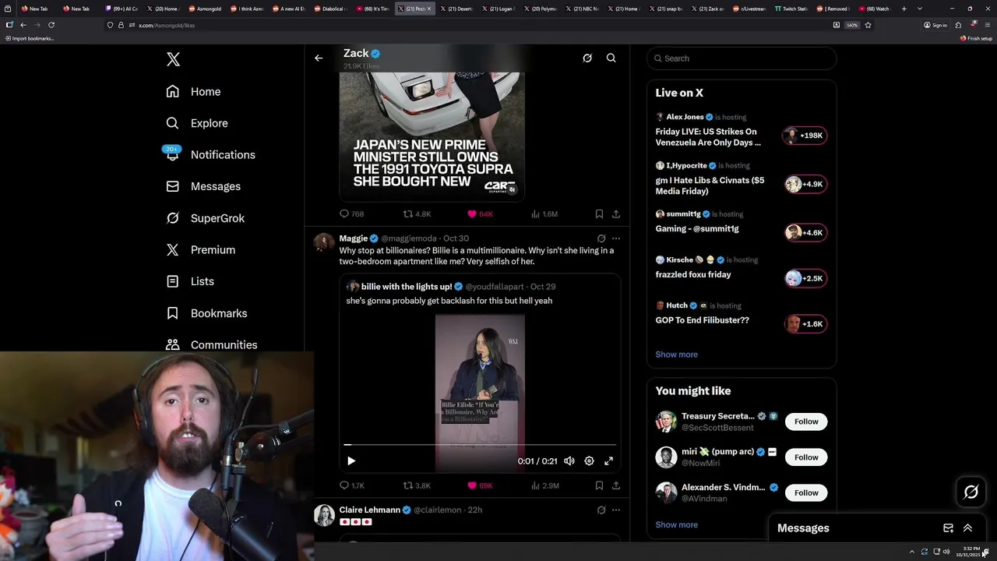Image resolution: width=997 pixels, height=561 pixels.
Task: Repost Maggie's post with 3.8K reposts
Action: coord(417,485)
